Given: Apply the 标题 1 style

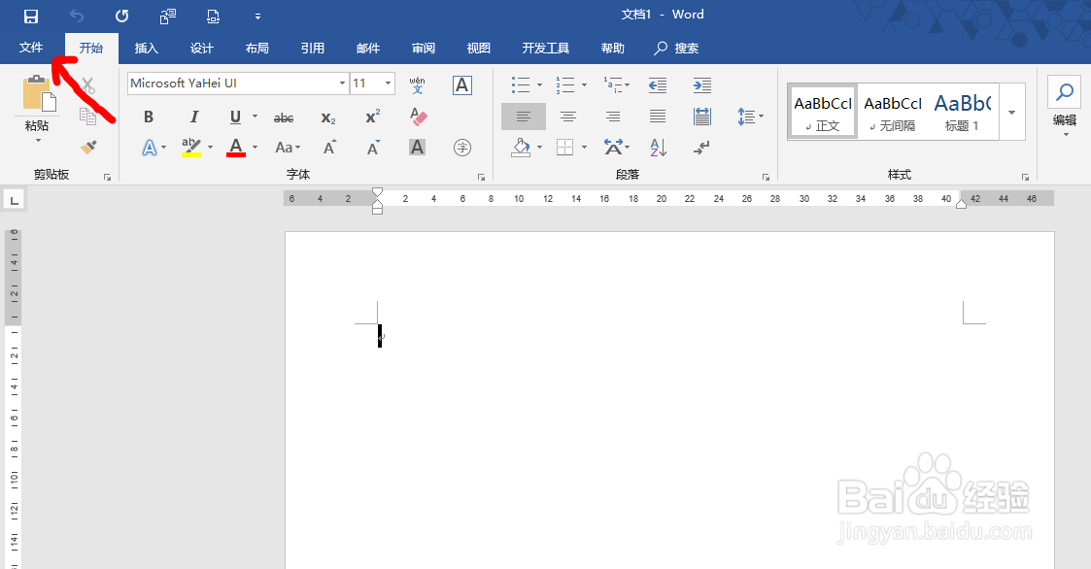Looking at the screenshot, I should coord(963,110).
